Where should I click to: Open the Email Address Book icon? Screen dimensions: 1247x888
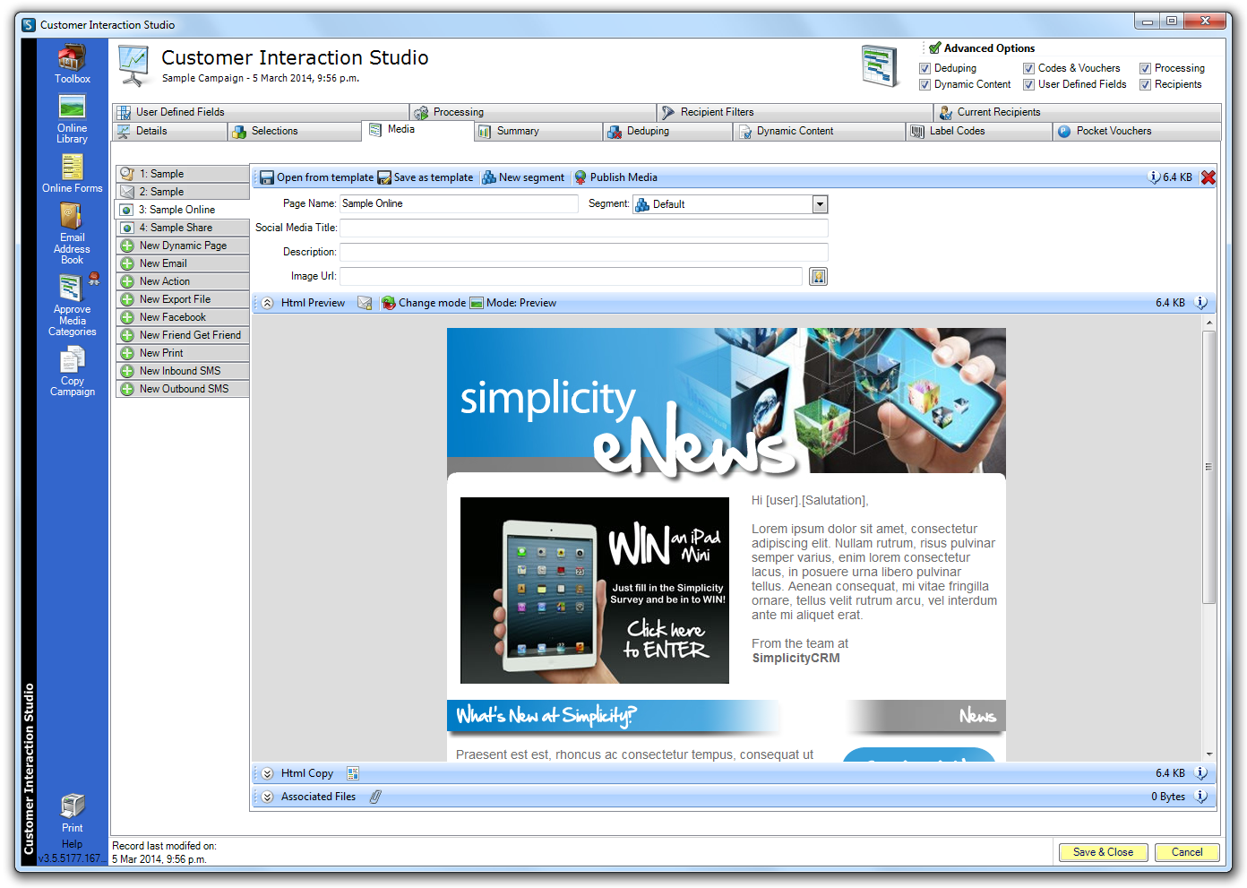(73, 234)
